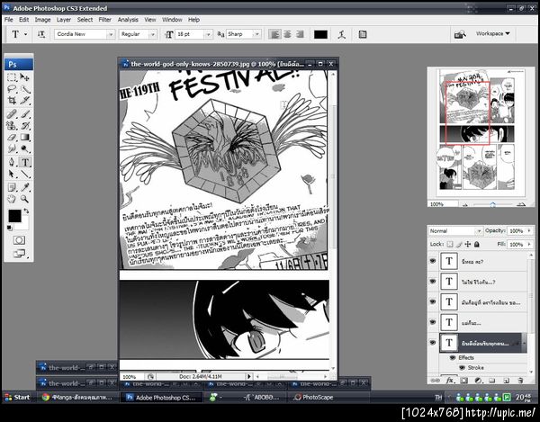Toggle lock layer position

point(468,244)
